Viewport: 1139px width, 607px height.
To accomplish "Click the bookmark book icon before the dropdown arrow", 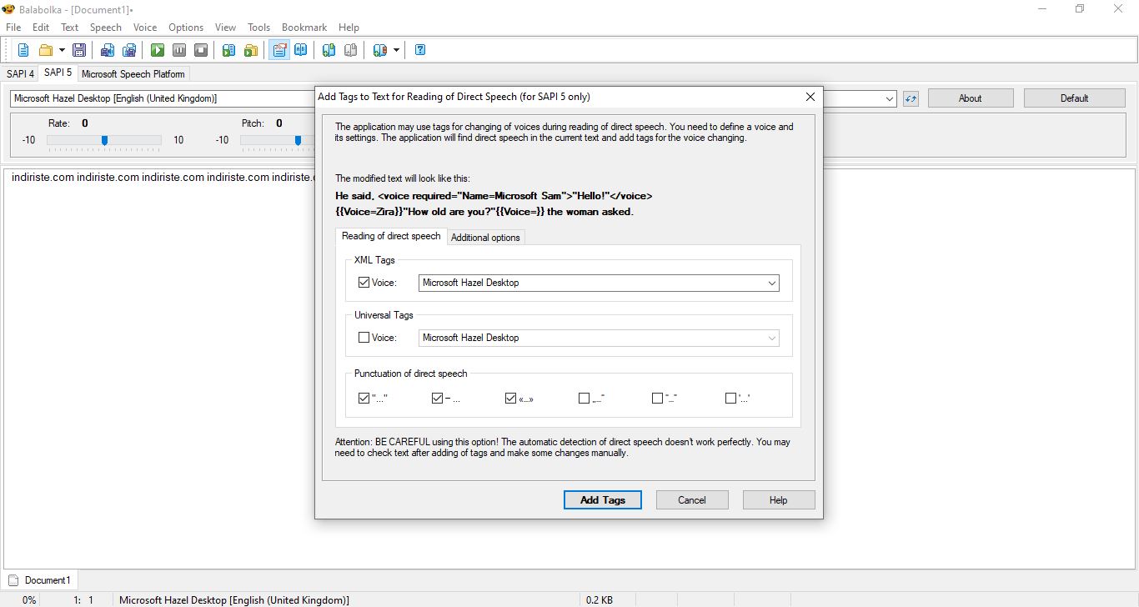I will (x=380, y=50).
